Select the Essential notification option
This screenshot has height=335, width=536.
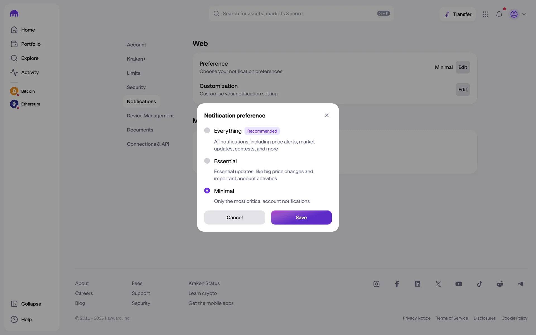click(x=207, y=161)
